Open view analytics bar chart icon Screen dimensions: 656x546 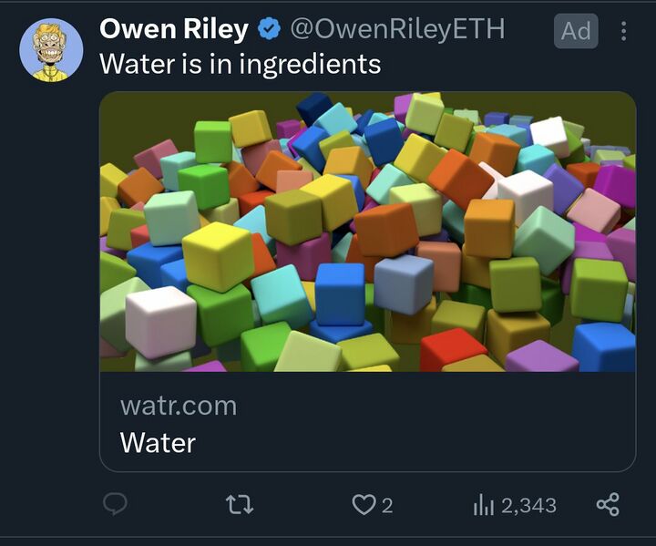click(483, 504)
